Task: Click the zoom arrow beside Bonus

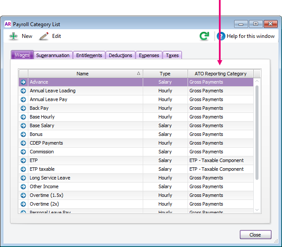Action: (23, 134)
